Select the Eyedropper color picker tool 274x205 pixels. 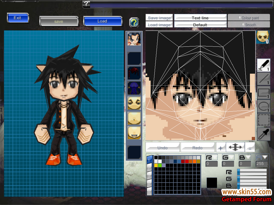pos(264,134)
